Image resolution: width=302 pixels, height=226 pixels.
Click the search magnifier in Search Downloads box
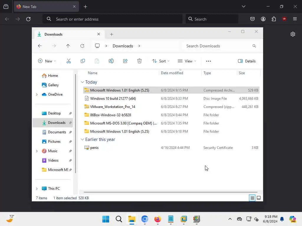pyautogui.click(x=254, y=46)
